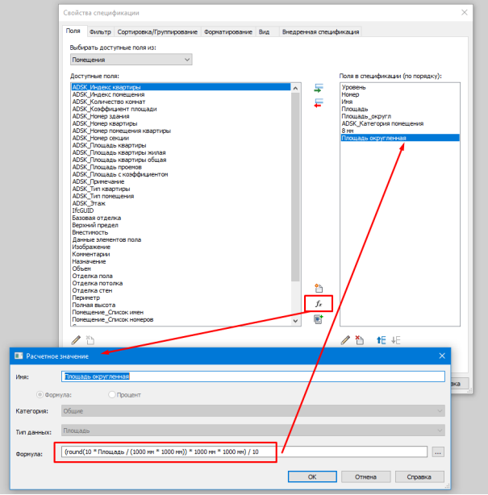
Task: Click the combine parameters icon below fx
Action: 319,319
